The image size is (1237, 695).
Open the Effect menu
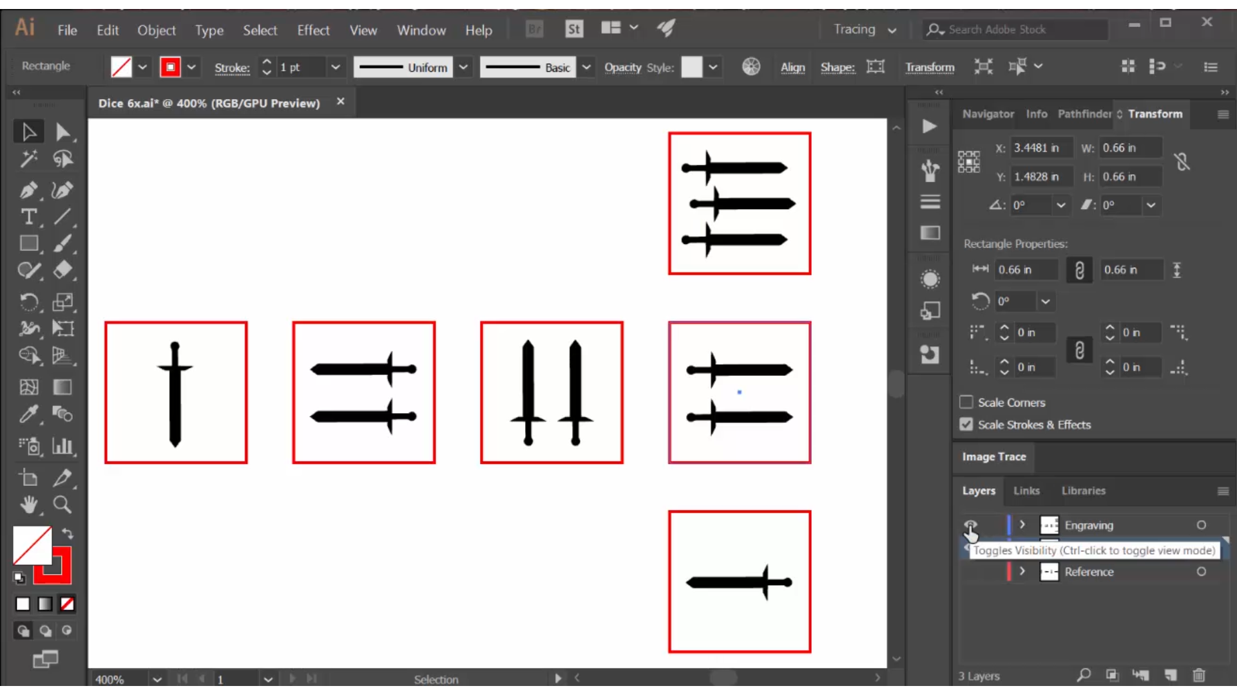pos(312,29)
